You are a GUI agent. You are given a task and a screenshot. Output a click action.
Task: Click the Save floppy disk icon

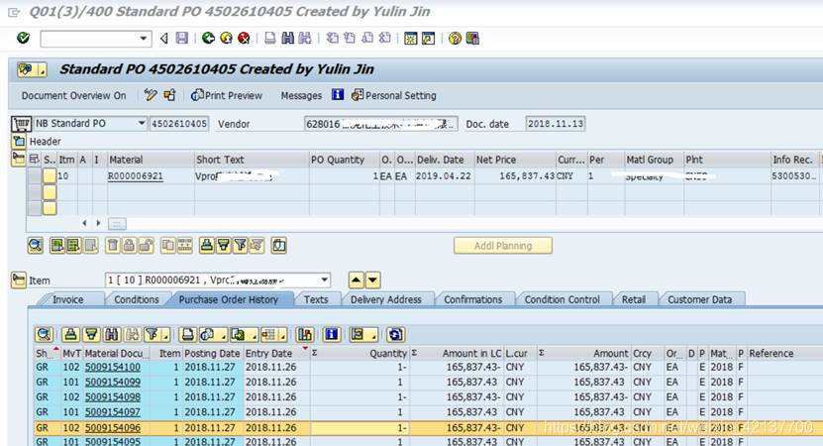(181, 39)
